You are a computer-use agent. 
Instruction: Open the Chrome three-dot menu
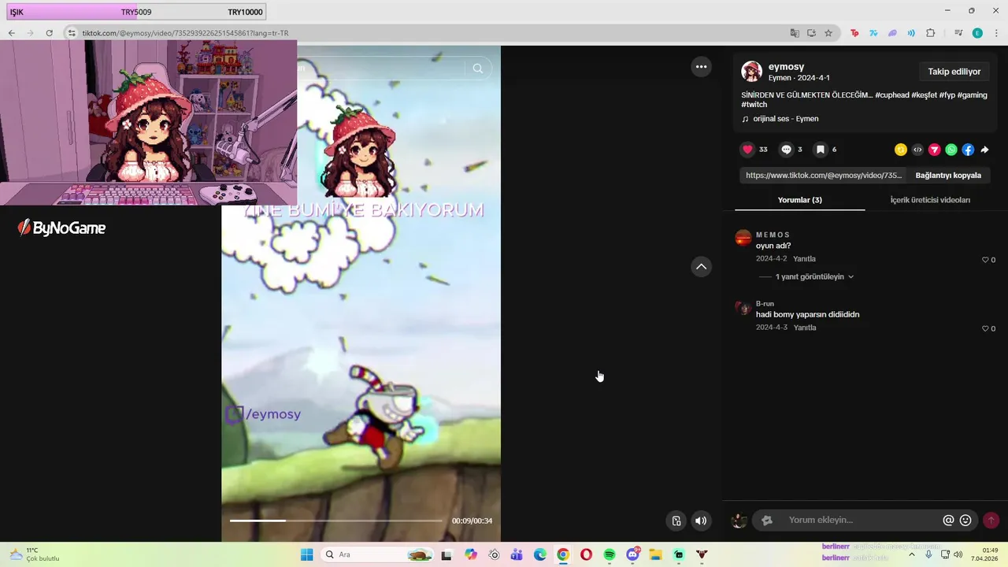tap(996, 33)
